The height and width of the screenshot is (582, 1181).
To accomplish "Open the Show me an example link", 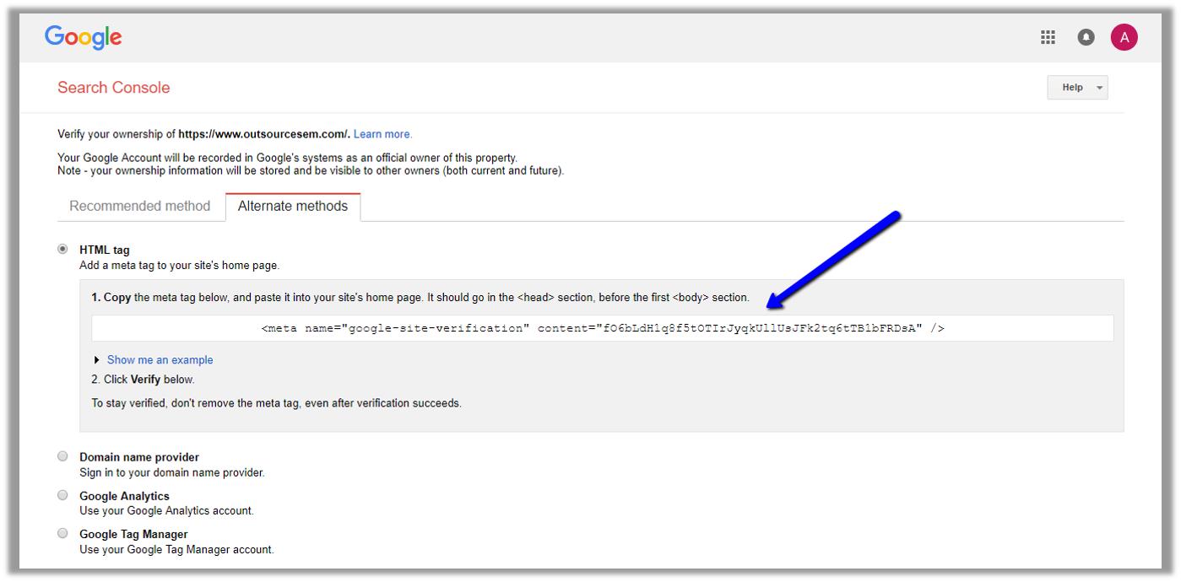I will pos(160,360).
